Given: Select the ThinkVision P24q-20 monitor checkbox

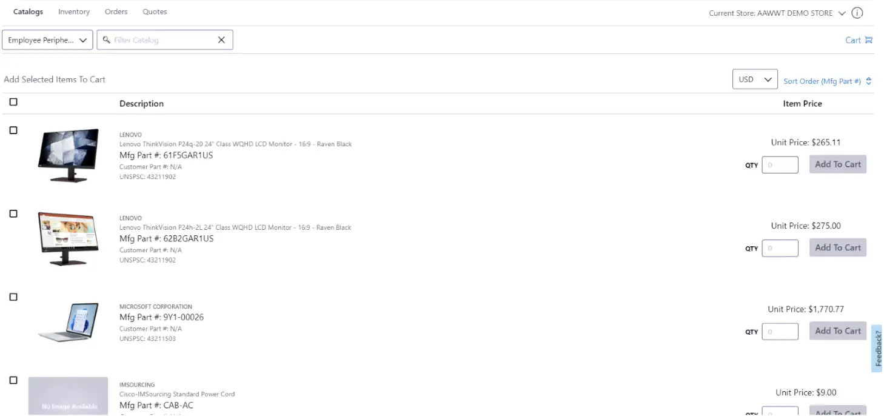Looking at the screenshot, I should (x=13, y=130).
